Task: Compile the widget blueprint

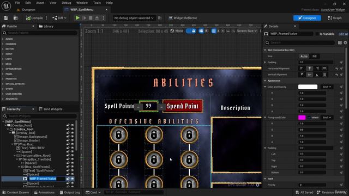Action: click(34, 18)
